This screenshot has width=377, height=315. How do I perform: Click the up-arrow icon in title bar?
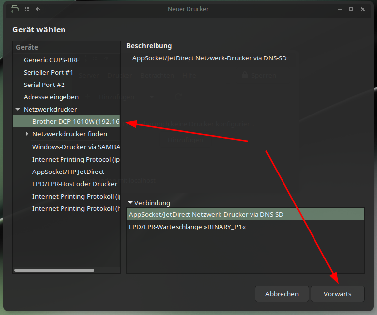pos(38,9)
